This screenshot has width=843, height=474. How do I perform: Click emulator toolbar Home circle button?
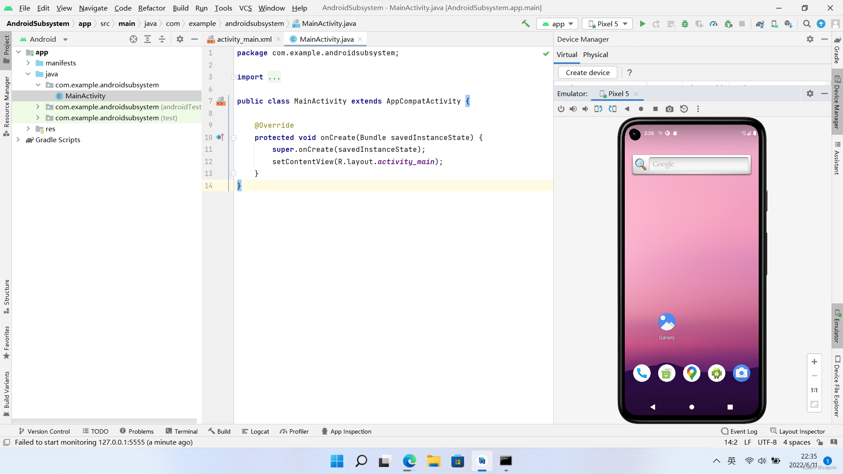(641, 109)
